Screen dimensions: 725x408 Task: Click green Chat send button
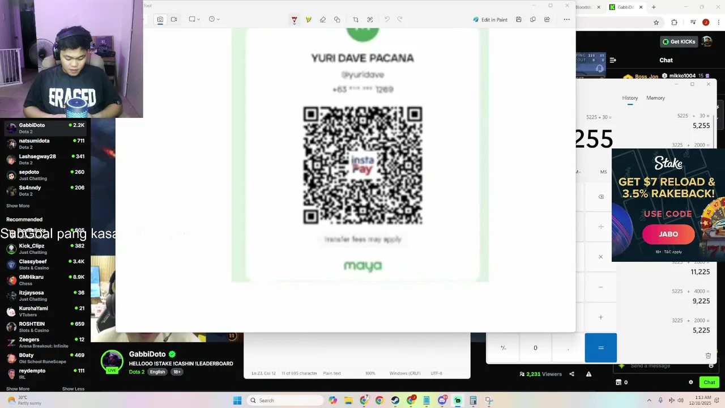709,382
